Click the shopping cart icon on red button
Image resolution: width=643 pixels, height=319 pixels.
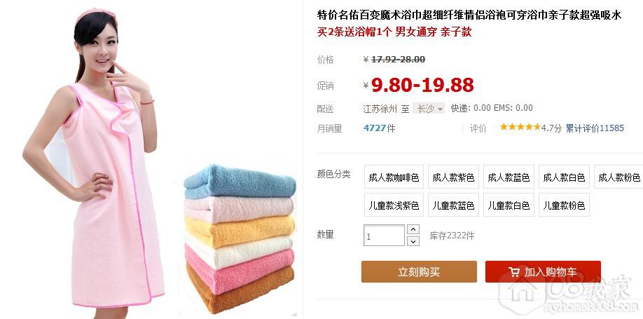514,272
